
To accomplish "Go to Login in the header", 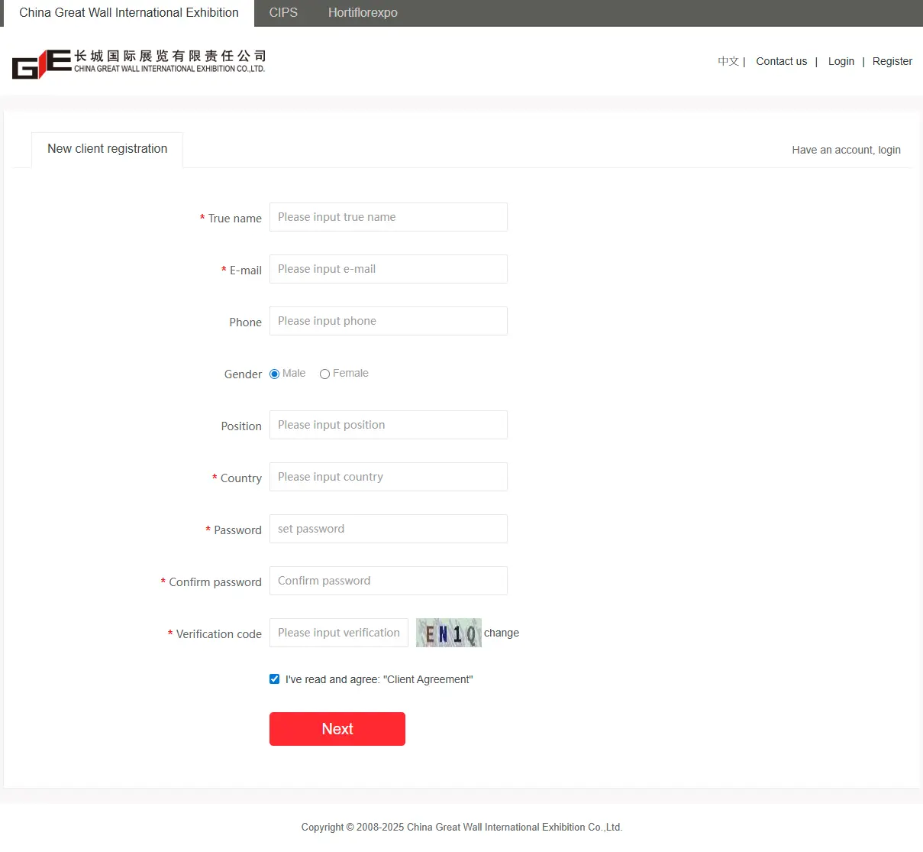I will click(x=841, y=61).
